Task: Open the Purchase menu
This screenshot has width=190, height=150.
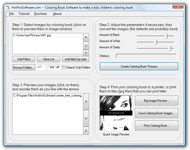Action: click(x=40, y=14)
